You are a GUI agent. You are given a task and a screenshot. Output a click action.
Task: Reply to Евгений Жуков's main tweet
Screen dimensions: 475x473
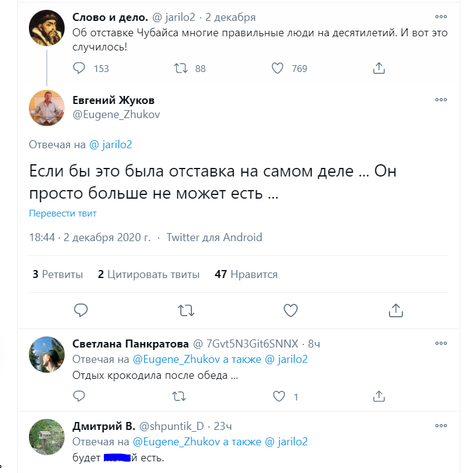81,310
